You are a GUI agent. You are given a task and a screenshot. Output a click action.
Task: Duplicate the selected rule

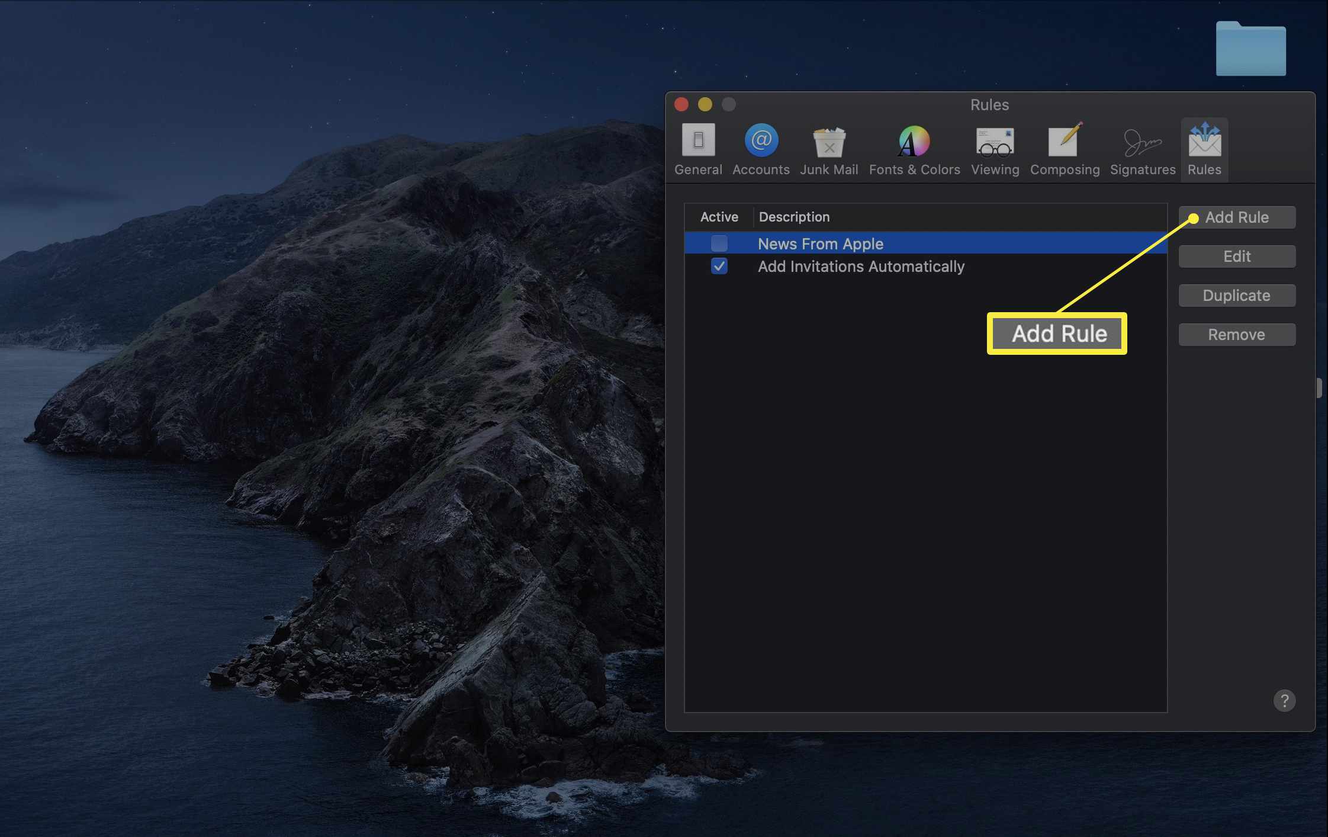[1236, 295]
